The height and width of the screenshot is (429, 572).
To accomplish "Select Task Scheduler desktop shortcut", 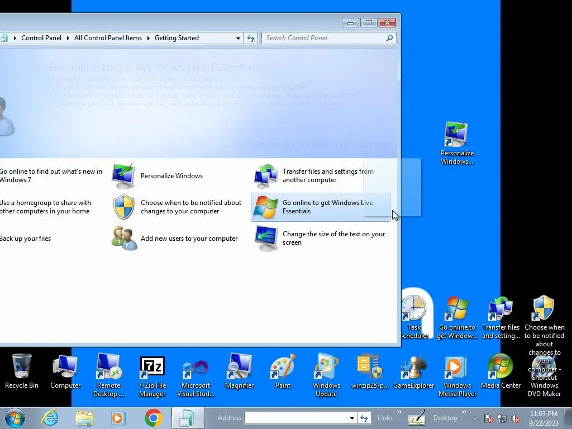I will (414, 317).
